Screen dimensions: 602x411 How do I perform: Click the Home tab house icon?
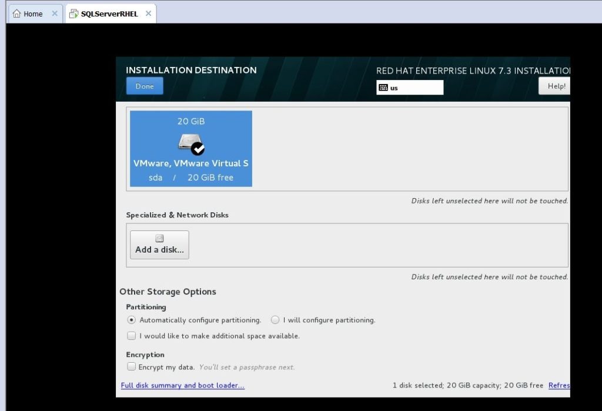tap(17, 14)
